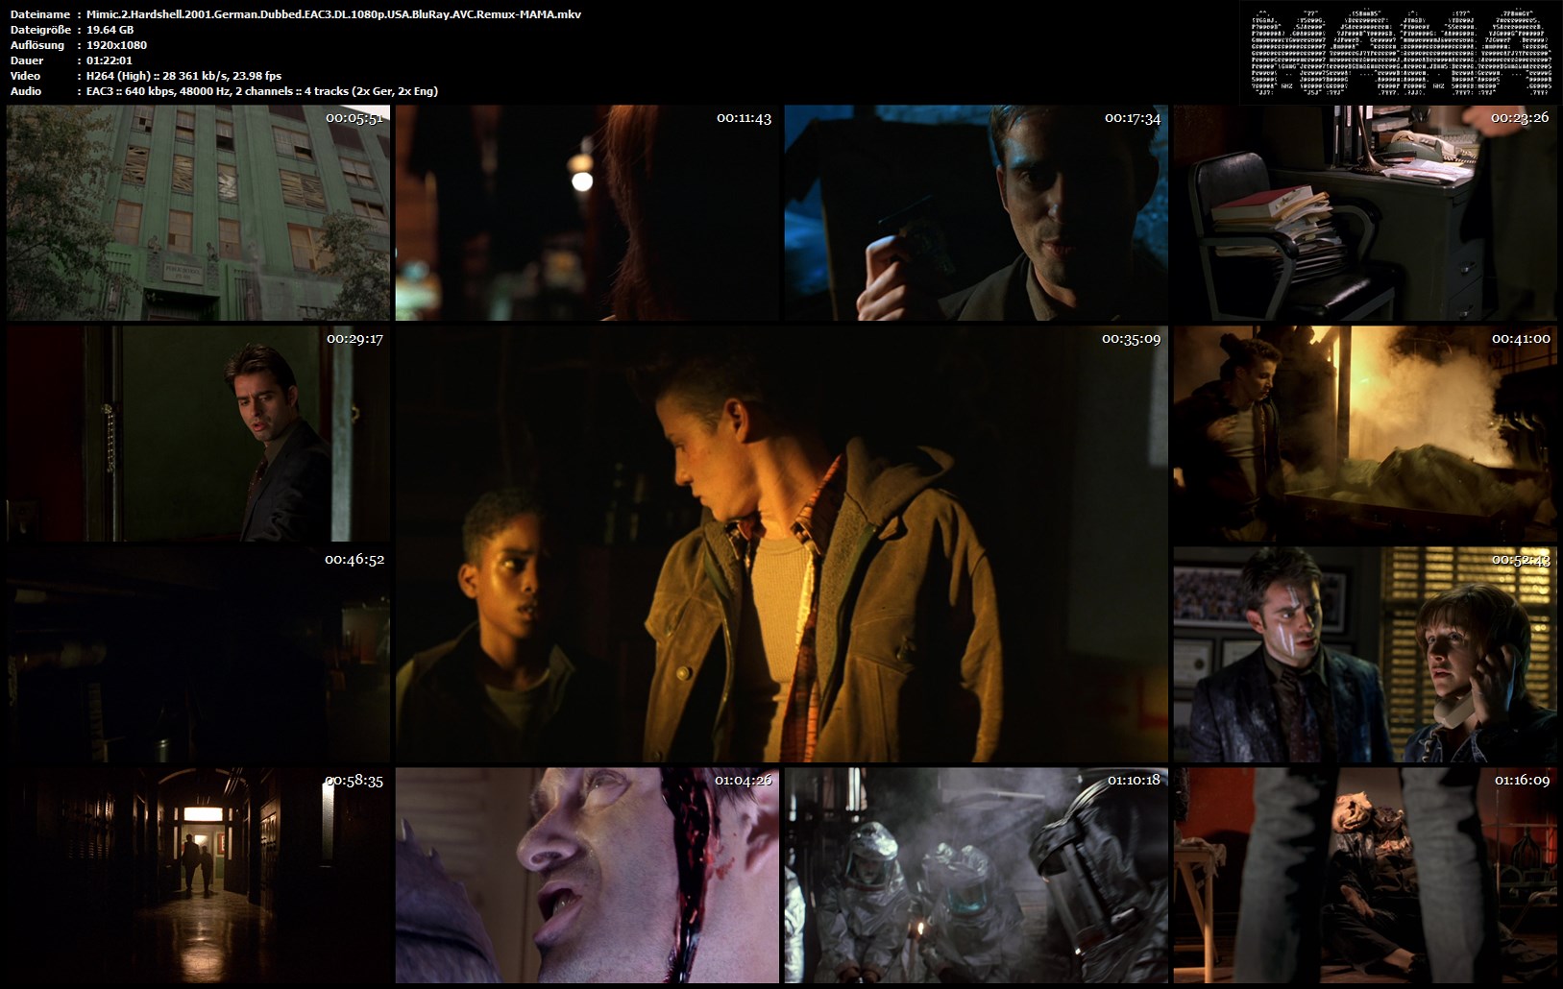Open the bloody face close-up thumbnail at 01:04:26
Viewport: 1563px width, 989px height.
click(588, 876)
